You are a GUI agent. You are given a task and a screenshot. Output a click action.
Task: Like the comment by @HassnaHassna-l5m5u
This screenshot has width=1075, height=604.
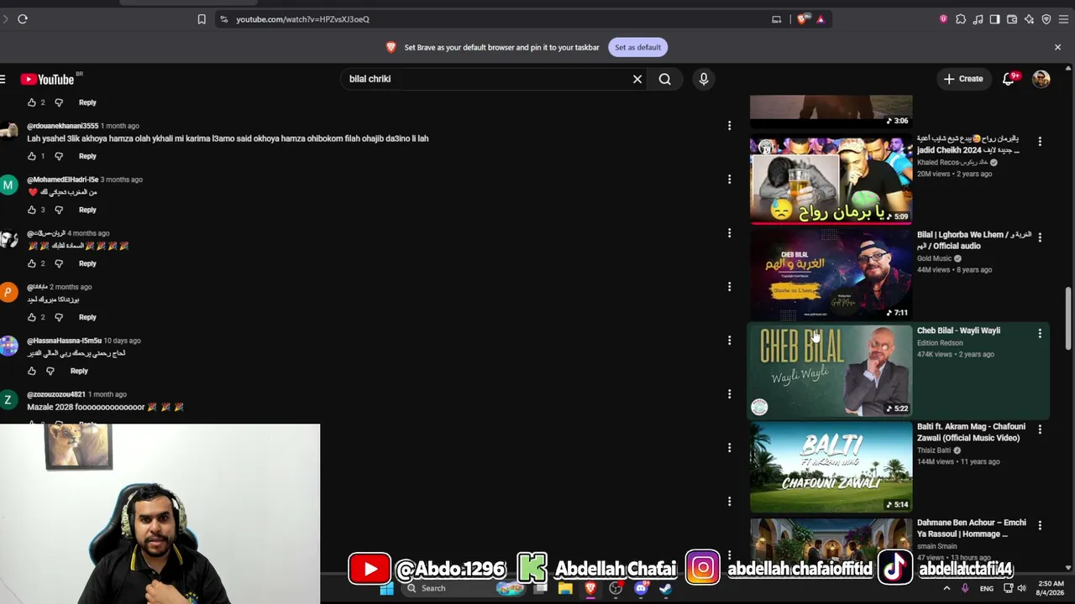point(32,371)
